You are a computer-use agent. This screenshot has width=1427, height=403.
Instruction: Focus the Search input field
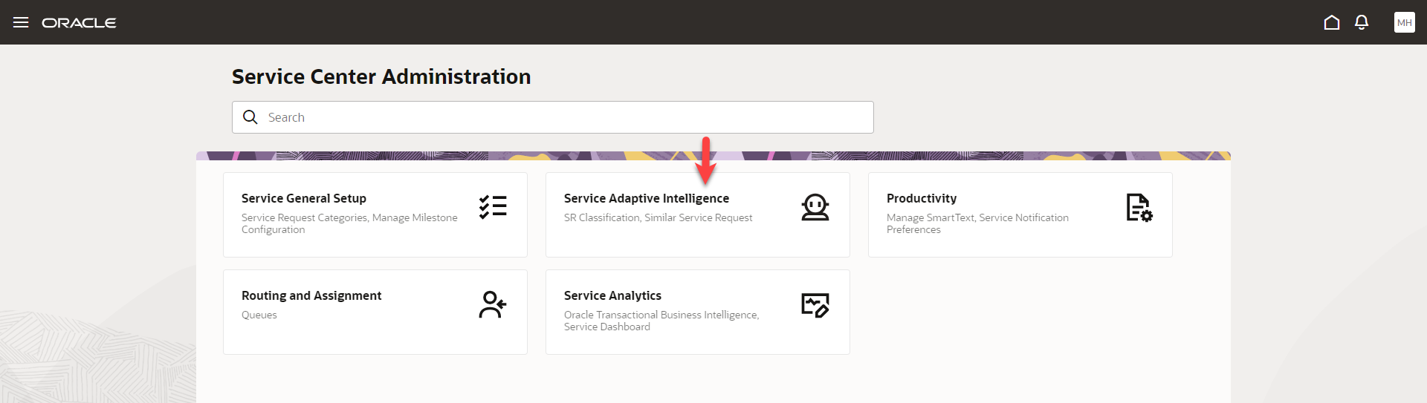tap(565, 117)
